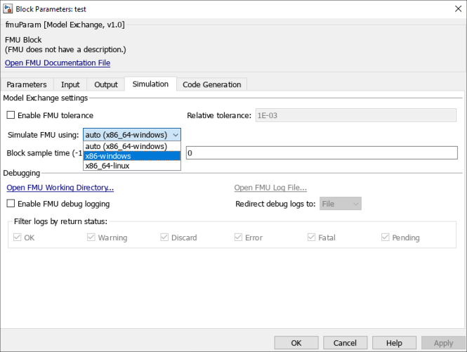Click the Cancel button
The height and width of the screenshot is (352, 467).
[x=346, y=343]
